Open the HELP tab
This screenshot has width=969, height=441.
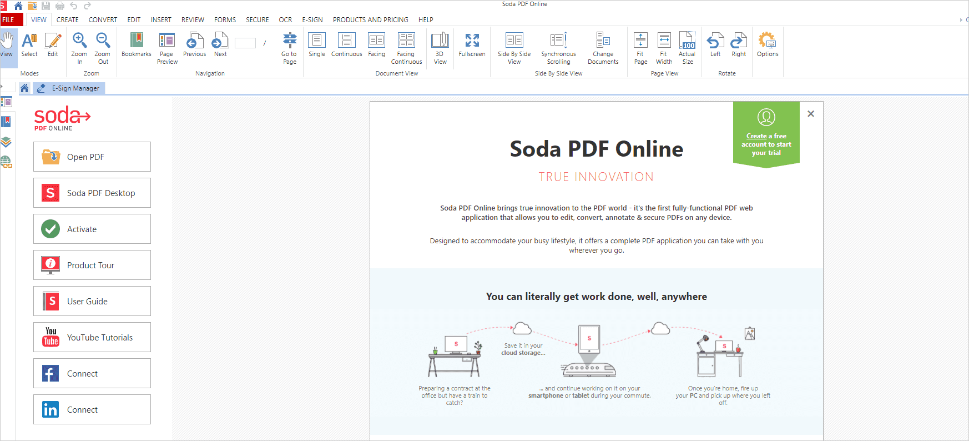[426, 19]
